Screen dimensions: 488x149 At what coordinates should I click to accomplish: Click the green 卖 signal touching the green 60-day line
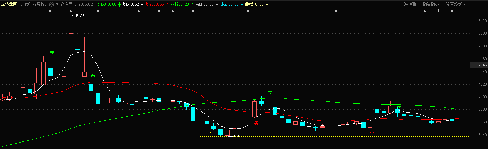270,92
